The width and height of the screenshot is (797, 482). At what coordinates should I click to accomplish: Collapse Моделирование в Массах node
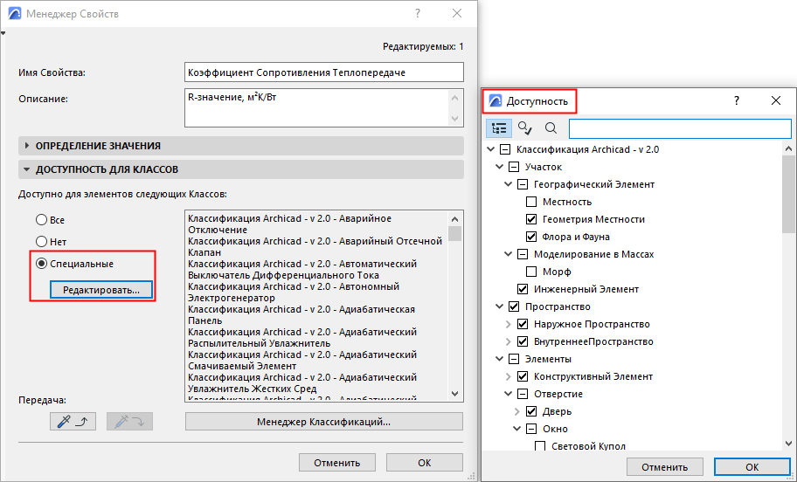[508, 254]
